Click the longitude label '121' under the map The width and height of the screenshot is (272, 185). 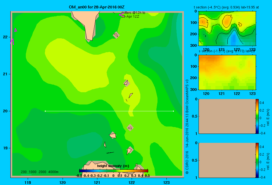(97, 182)
